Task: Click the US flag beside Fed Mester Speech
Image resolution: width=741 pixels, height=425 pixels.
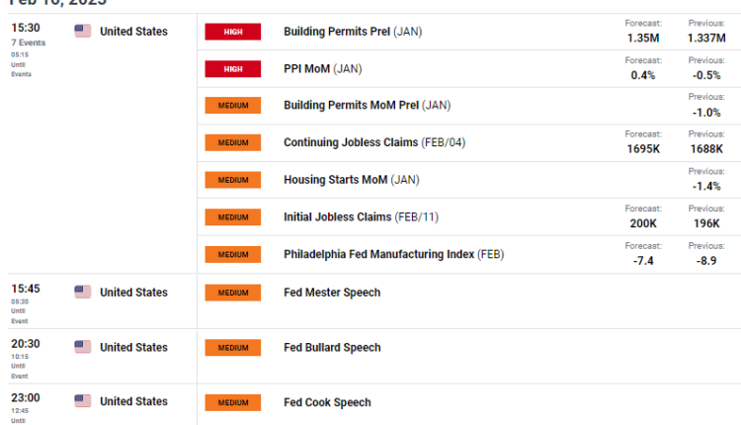Action: (83, 292)
